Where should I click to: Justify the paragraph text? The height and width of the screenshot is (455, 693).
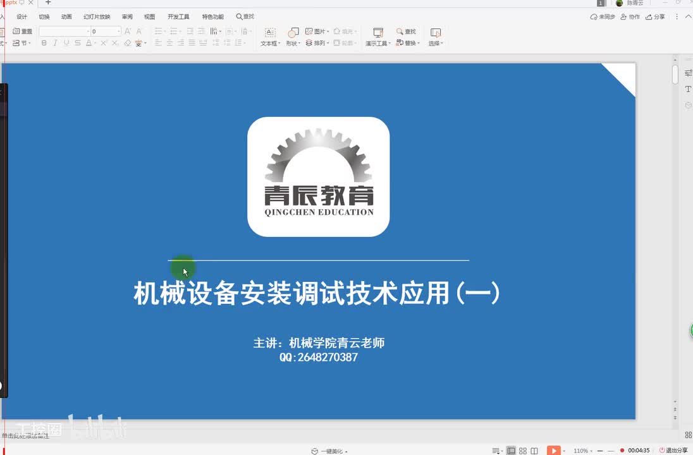tap(192, 43)
